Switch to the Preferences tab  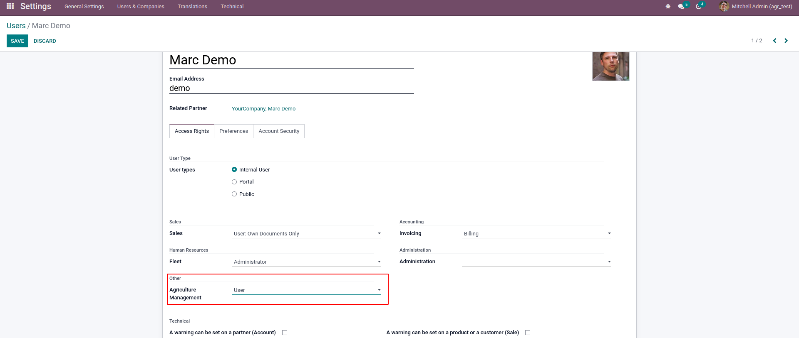233,131
